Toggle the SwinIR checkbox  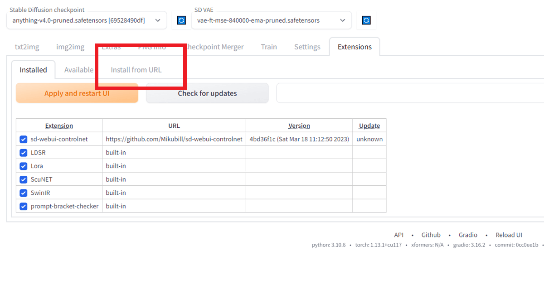coord(24,193)
